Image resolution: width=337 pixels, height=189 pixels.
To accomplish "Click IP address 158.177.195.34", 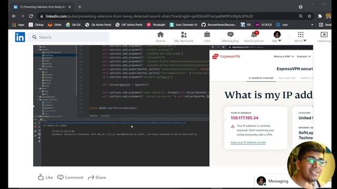I will pyautogui.click(x=244, y=118).
